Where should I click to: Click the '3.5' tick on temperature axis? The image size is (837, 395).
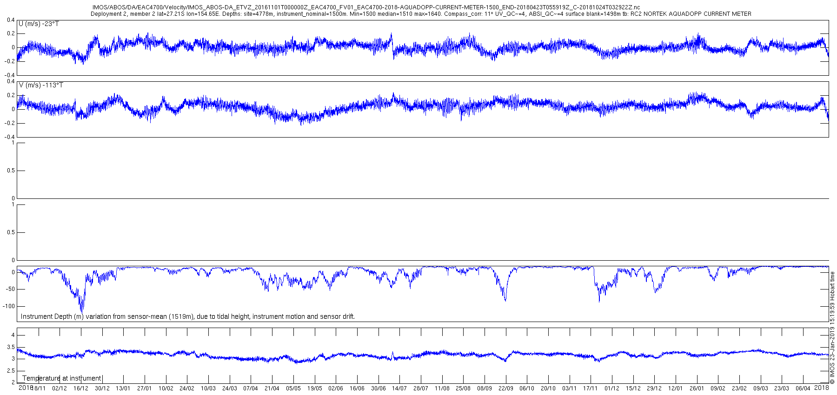(x=11, y=347)
